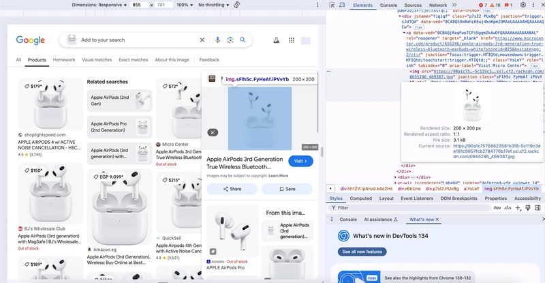Switch to the top Console panel tab
The width and height of the screenshot is (545, 283).
(x=388, y=5)
